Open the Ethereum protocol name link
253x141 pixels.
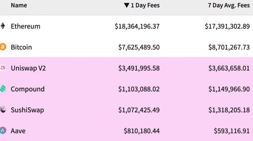coord(25,26)
